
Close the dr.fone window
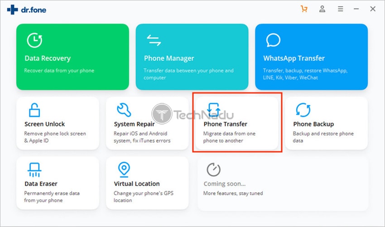pos(373,9)
